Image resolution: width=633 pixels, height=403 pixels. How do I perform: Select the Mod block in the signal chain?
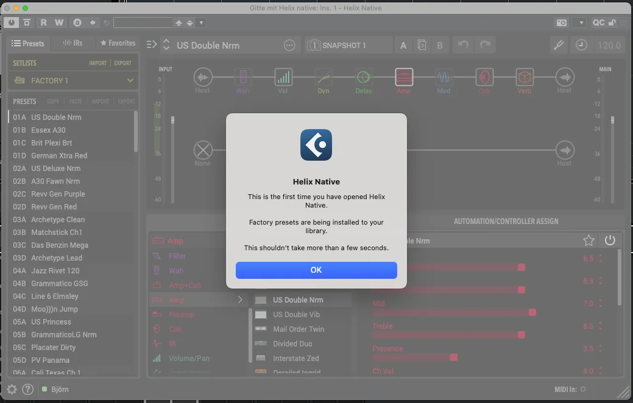444,77
